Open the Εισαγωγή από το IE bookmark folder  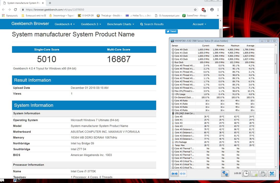[x=34, y=16]
